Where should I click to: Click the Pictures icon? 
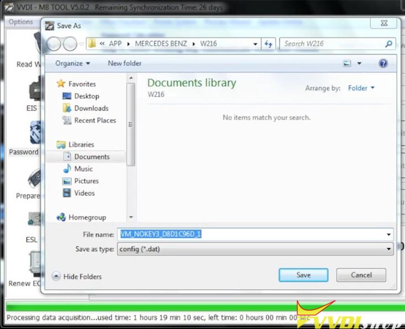pyautogui.click(x=67, y=181)
